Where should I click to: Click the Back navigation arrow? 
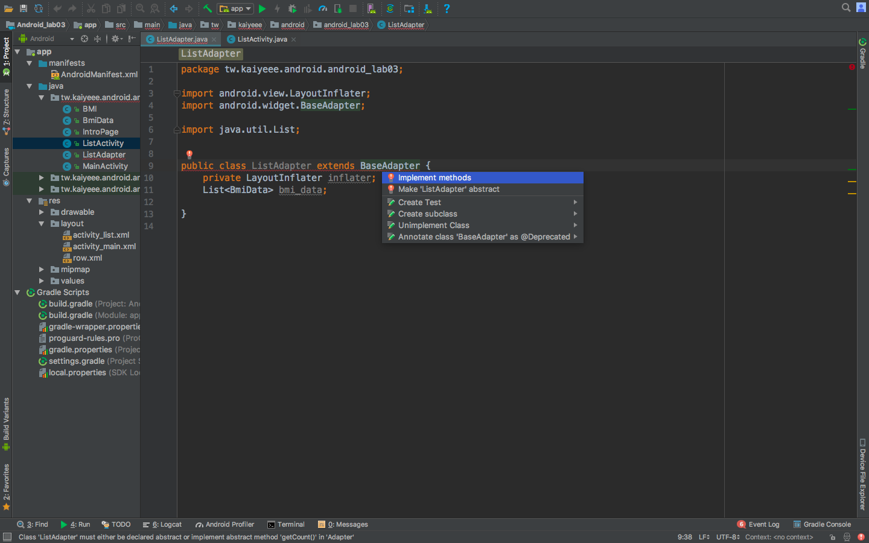click(174, 8)
